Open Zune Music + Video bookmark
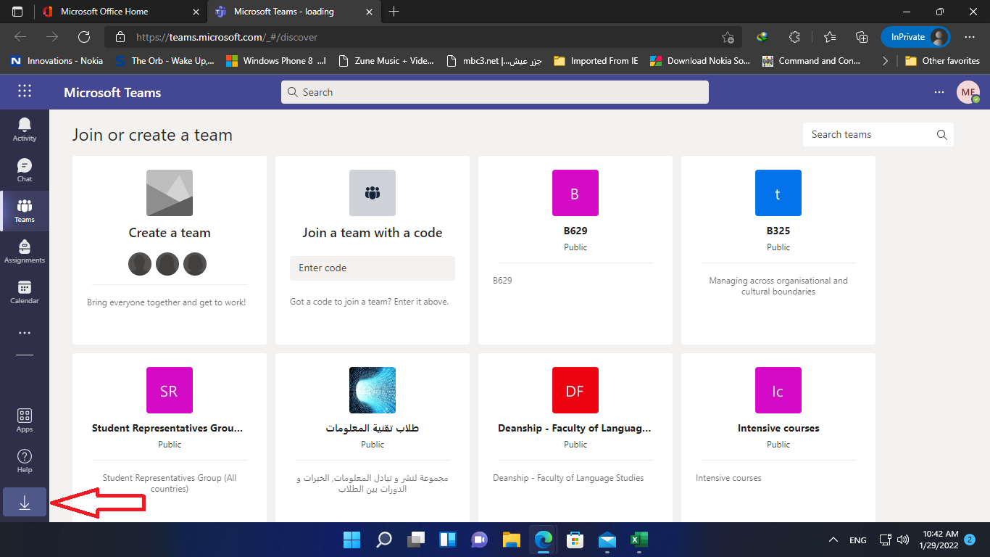990x557 pixels. [386, 61]
